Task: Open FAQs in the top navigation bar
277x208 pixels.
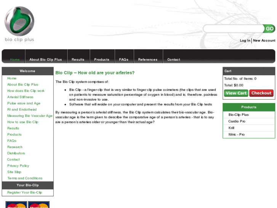Action: [124, 60]
